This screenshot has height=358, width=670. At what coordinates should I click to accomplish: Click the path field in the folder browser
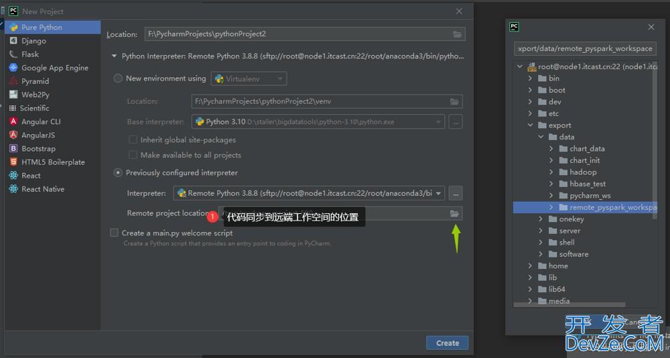pyautogui.click(x=585, y=49)
